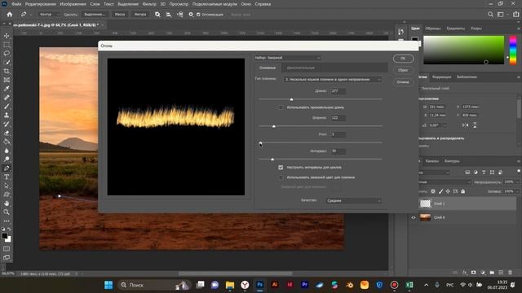Switch to the Gradients panel tab
This screenshot has height=293, width=522.
click(455, 28)
